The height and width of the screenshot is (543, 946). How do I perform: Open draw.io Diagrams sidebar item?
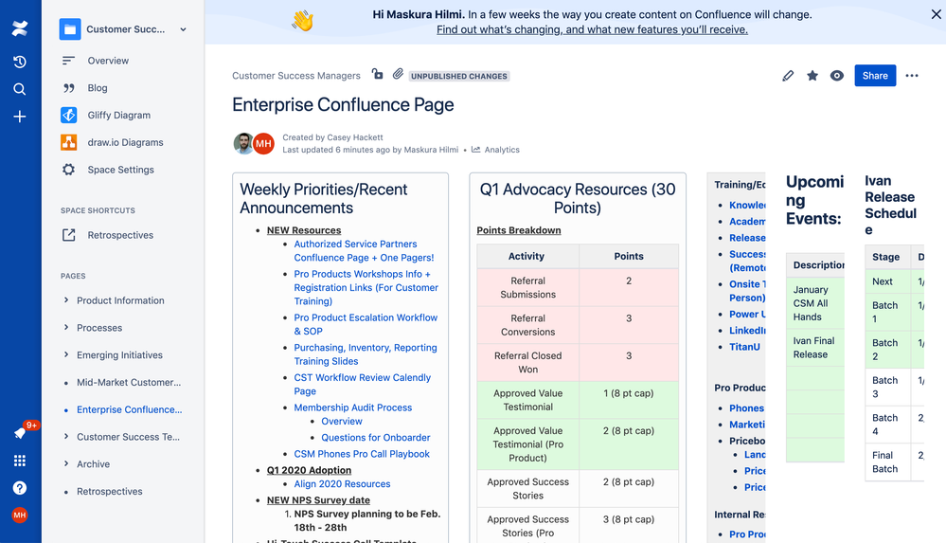[x=126, y=142]
